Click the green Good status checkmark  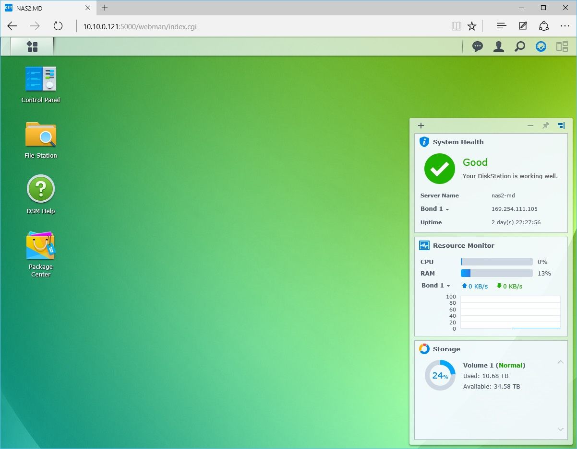(440, 169)
